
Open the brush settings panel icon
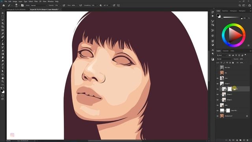tap(22, 5)
